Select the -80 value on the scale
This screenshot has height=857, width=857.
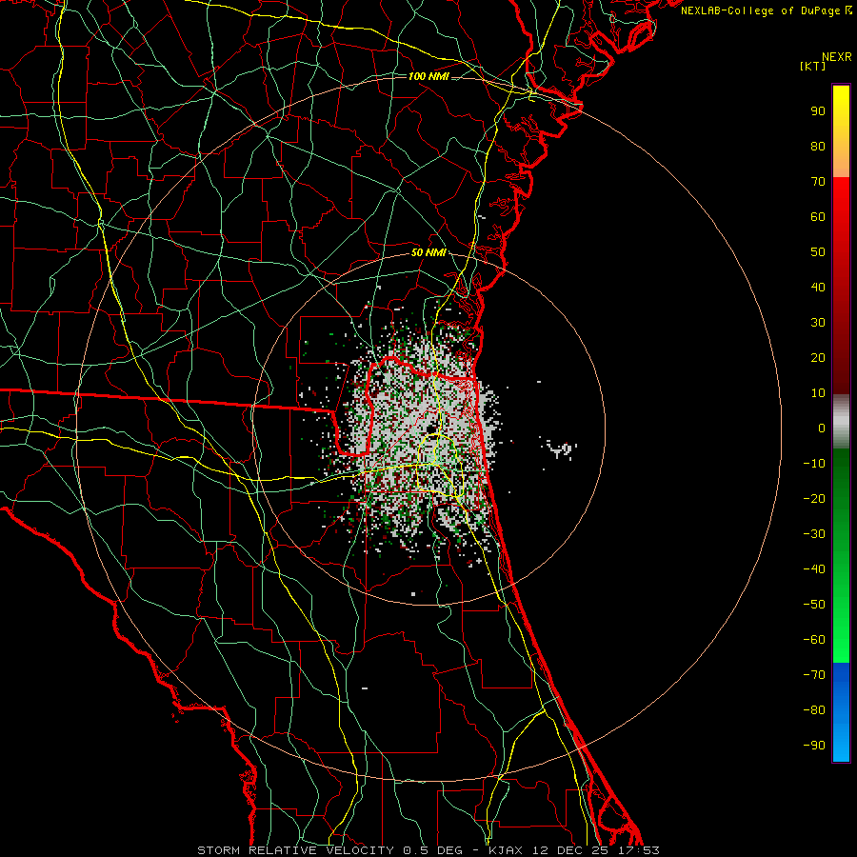click(814, 710)
